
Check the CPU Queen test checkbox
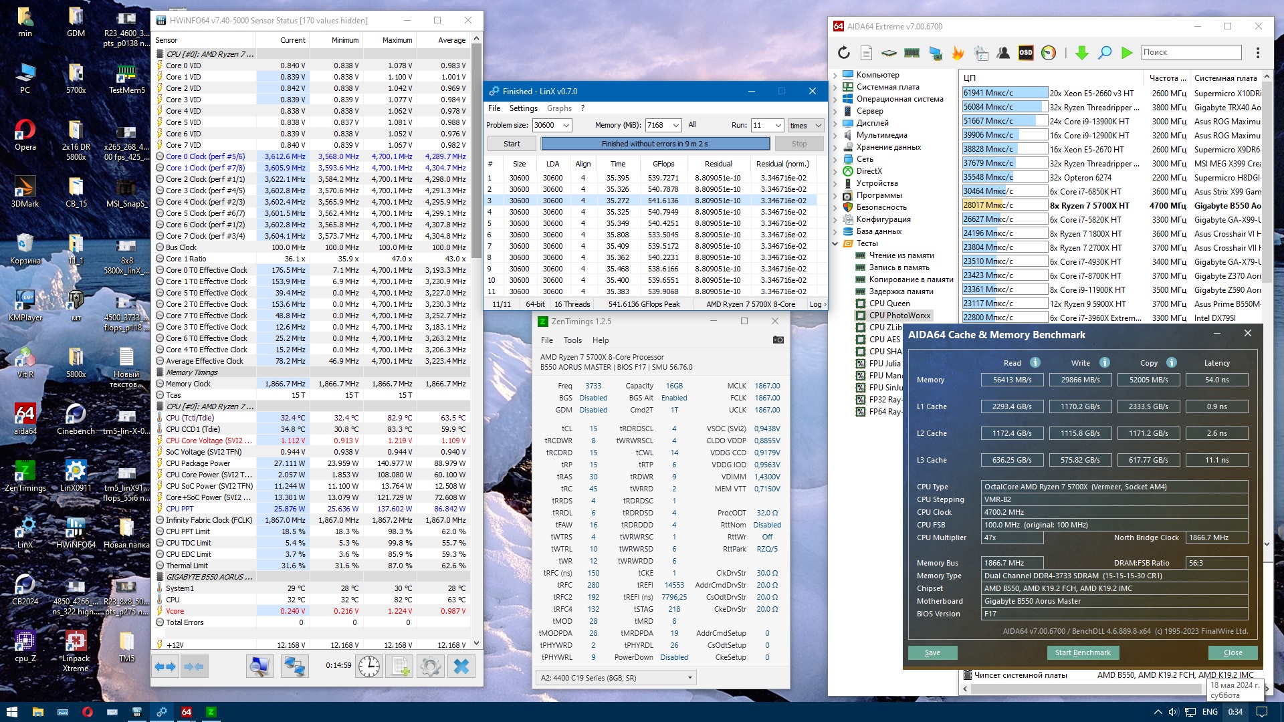tap(861, 304)
